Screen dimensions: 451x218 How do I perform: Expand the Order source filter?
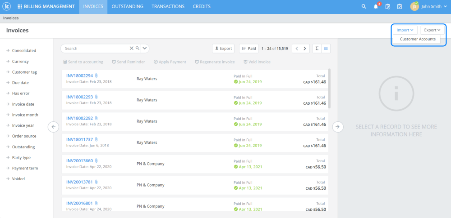tap(21, 136)
